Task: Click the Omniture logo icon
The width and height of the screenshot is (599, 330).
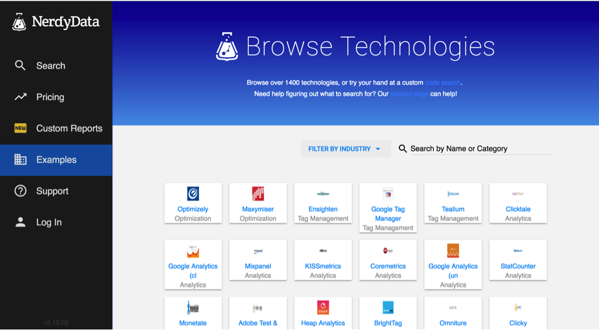Action: click(x=453, y=307)
